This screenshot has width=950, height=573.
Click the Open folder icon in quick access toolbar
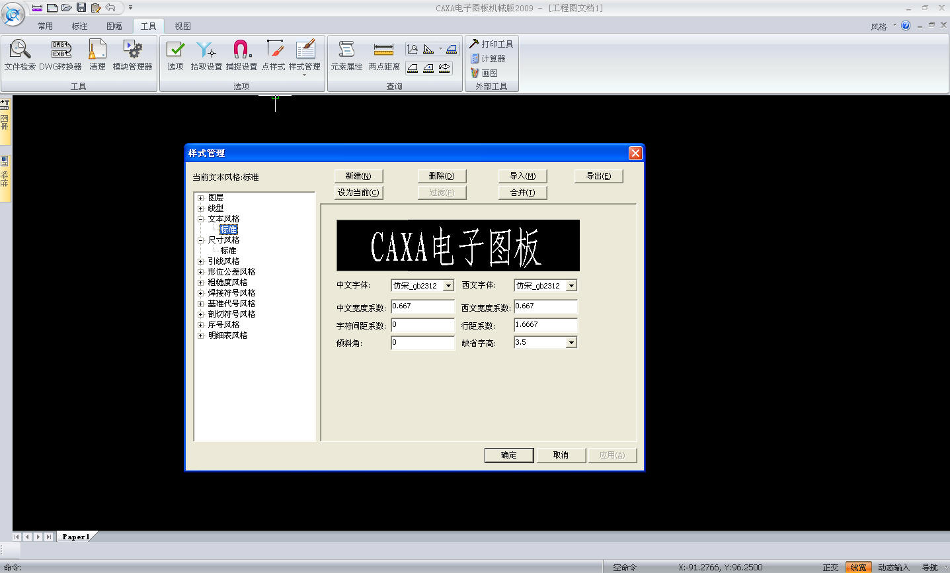coord(67,8)
